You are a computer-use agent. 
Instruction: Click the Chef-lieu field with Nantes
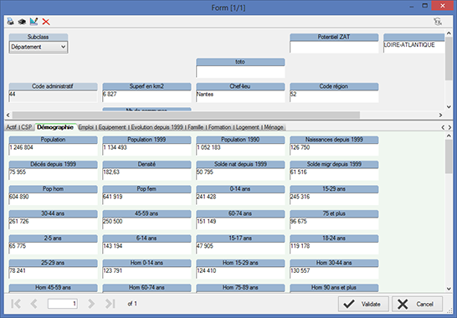click(240, 96)
